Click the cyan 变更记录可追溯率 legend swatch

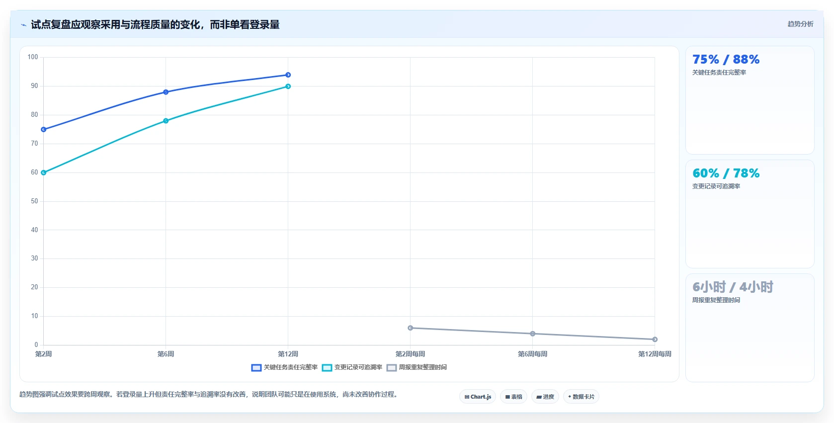(327, 368)
